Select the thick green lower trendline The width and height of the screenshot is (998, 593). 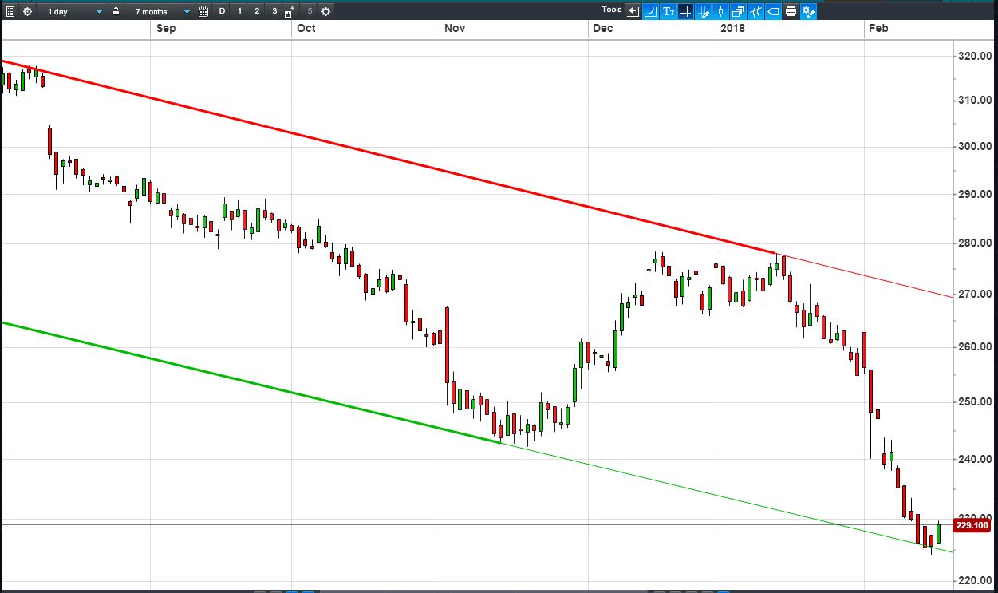(250, 382)
